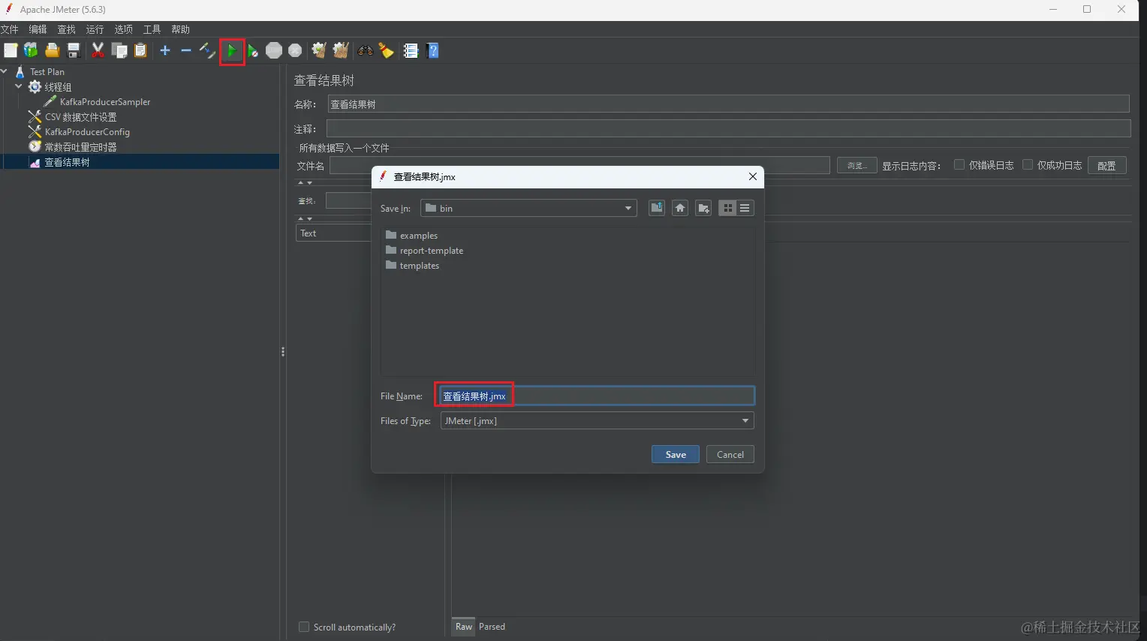1147x641 pixels.
Task: Copy with the toolbar copy icon
Action: click(119, 50)
